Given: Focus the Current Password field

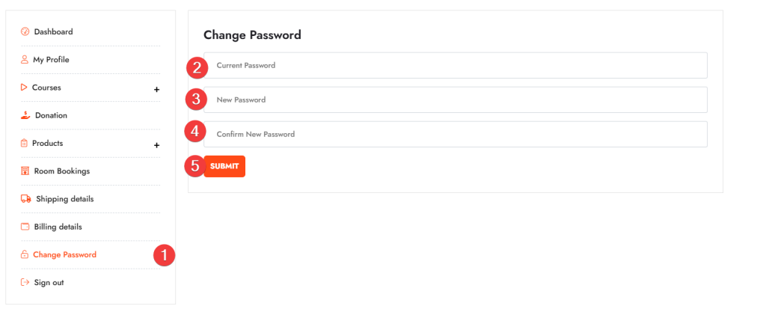Looking at the screenshot, I should (455, 66).
